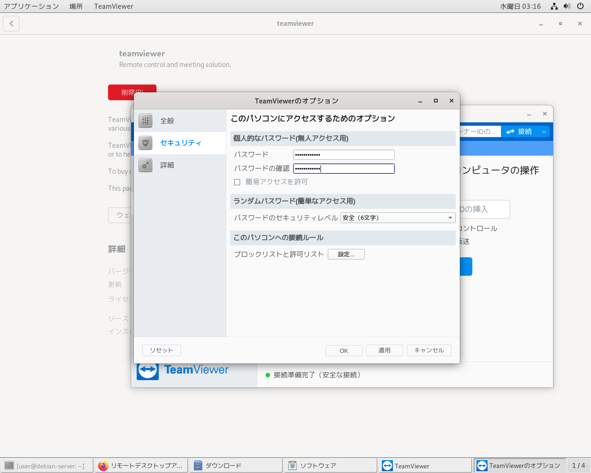
Task: Click the パスワード input field
Action: click(344, 155)
